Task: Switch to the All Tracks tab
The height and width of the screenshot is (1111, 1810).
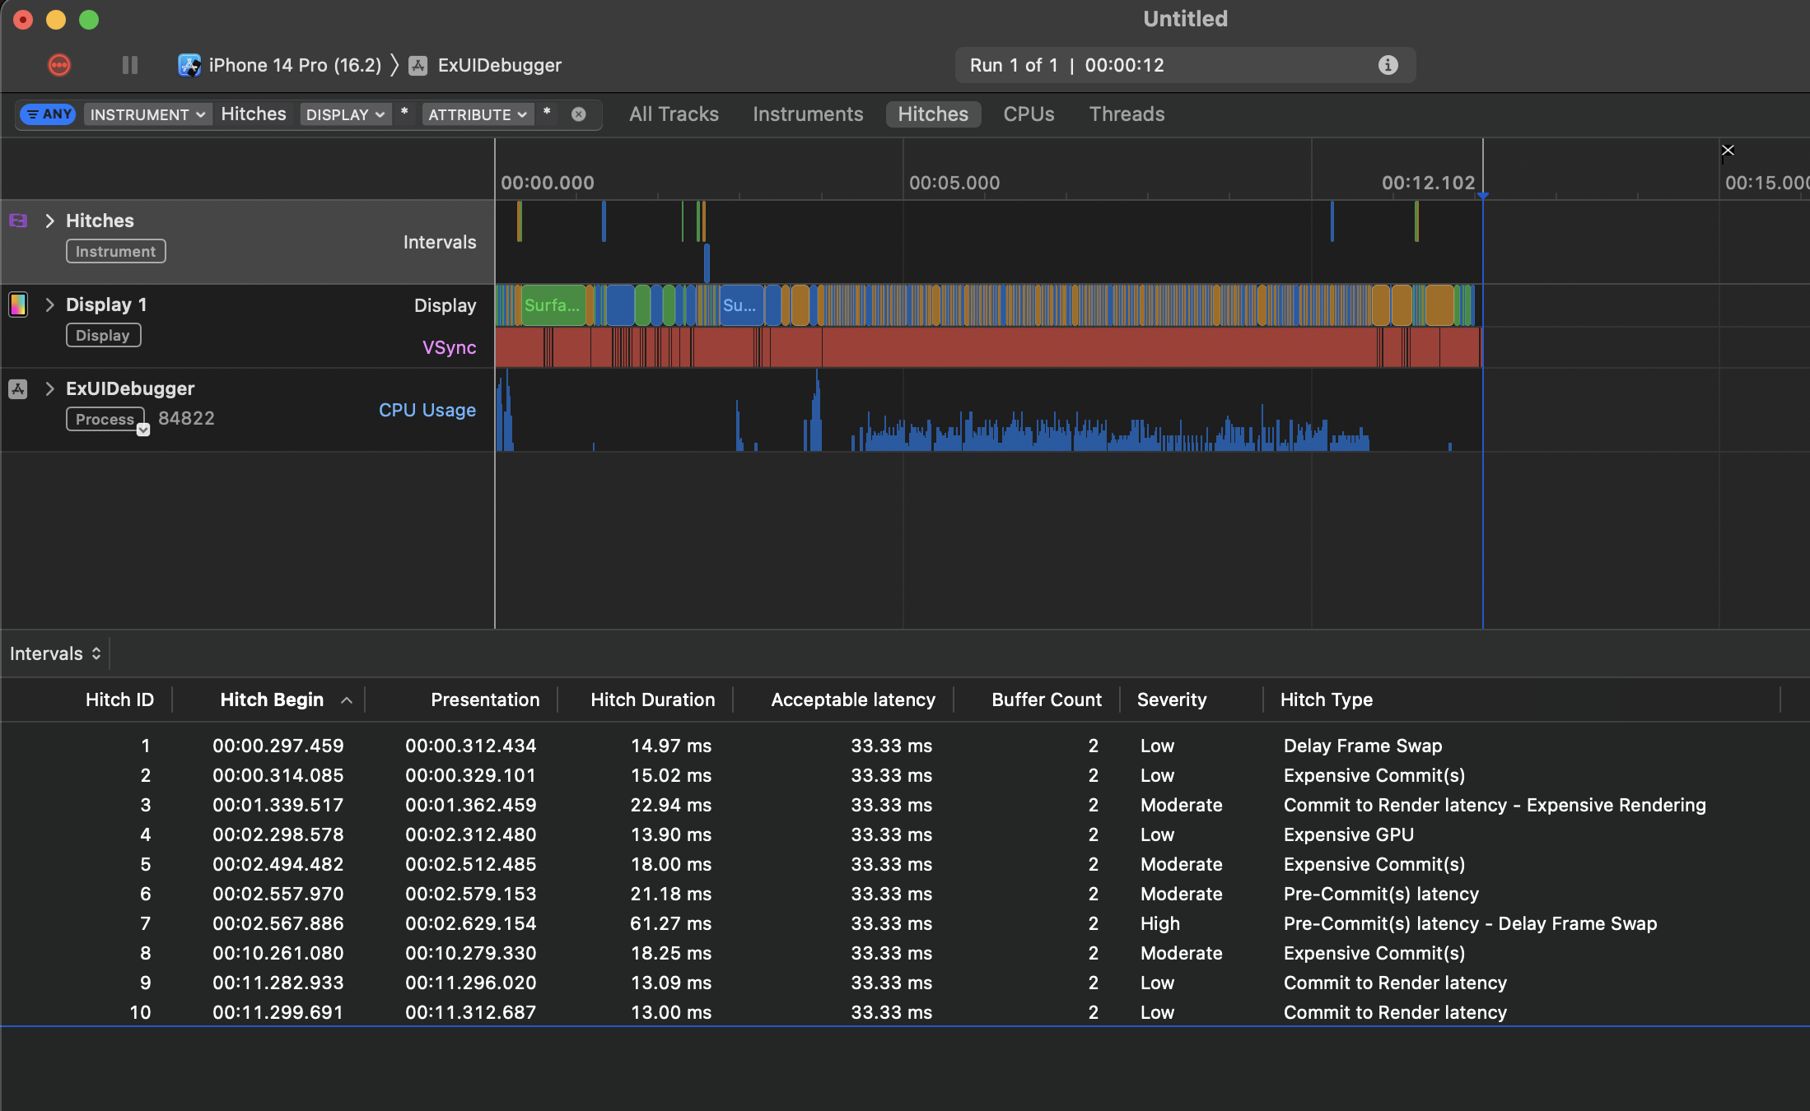Action: tap(674, 114)
